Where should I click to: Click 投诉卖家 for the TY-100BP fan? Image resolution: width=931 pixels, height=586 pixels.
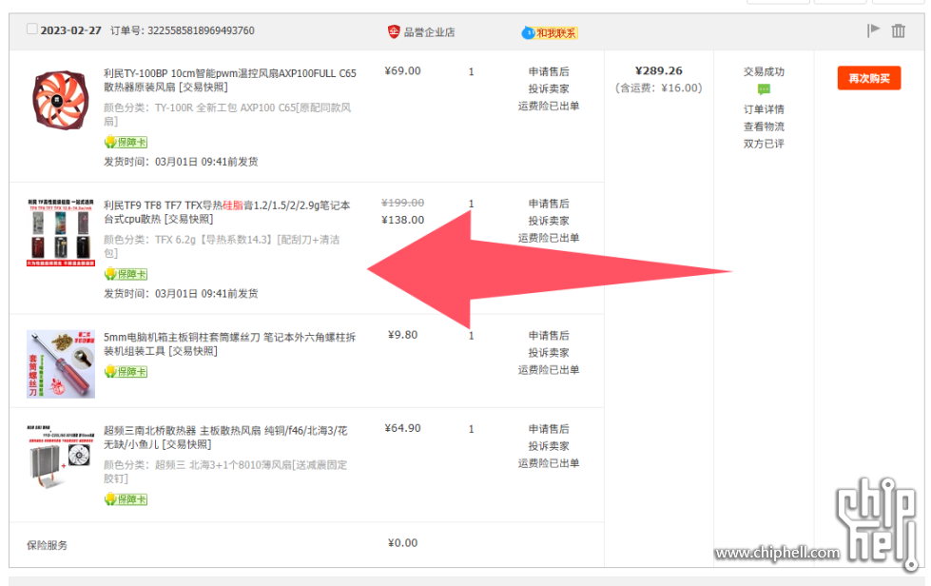click(x=549, y=89)
